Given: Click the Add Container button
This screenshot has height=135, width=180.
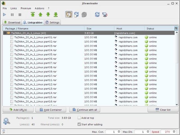Looking at the screenshot, I should pos(51,110).
